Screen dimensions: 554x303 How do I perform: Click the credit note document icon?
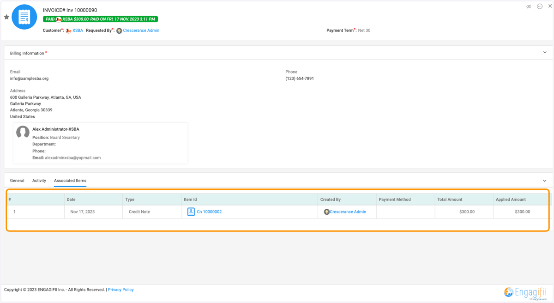point(191,212)
